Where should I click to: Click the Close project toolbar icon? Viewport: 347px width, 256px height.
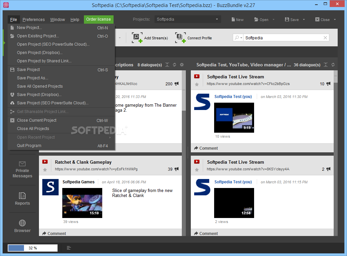317,19
